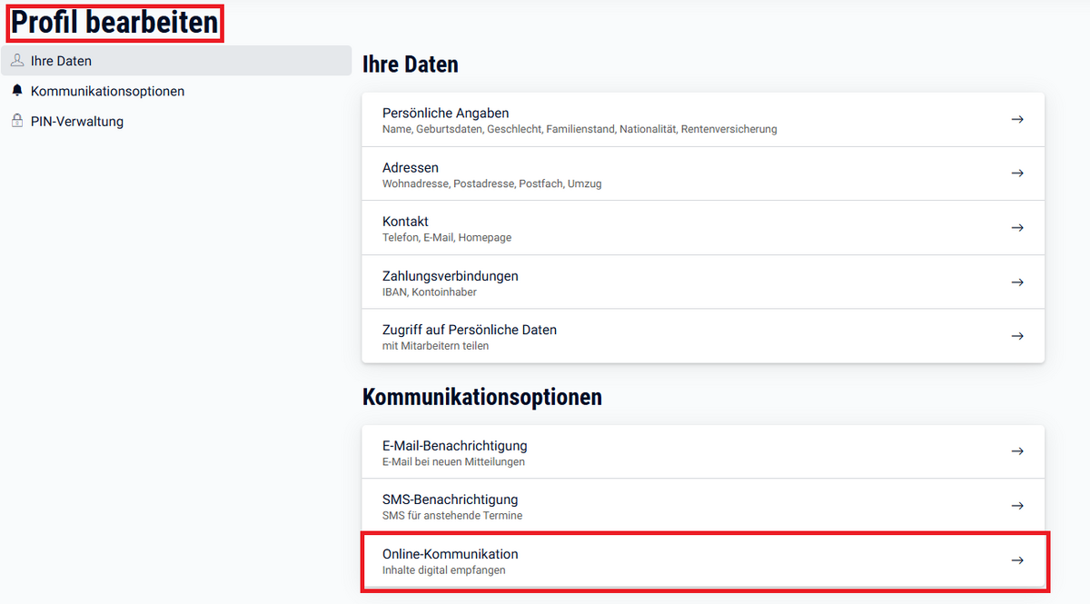Click the arrow in SMS-Benachrichtigung row
1090x604 pixels.
pyautogui.click(x=1017, y=506)
